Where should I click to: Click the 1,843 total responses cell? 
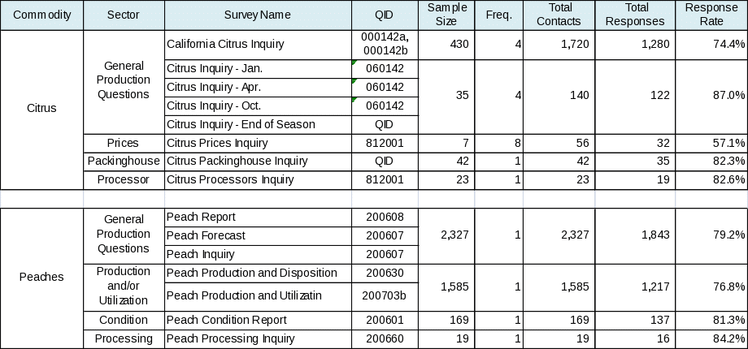[636, 235]
